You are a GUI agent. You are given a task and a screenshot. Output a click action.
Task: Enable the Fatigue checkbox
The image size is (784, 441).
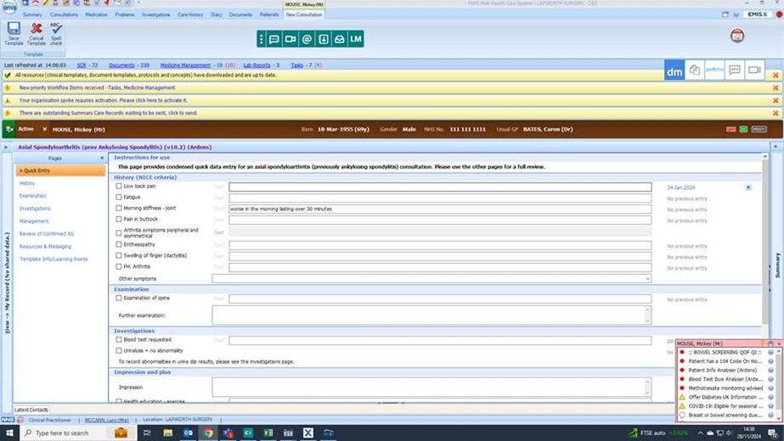[x=119, y=198]
